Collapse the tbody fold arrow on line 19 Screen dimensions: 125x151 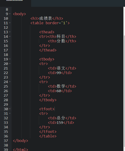click(x=10, y=59)
